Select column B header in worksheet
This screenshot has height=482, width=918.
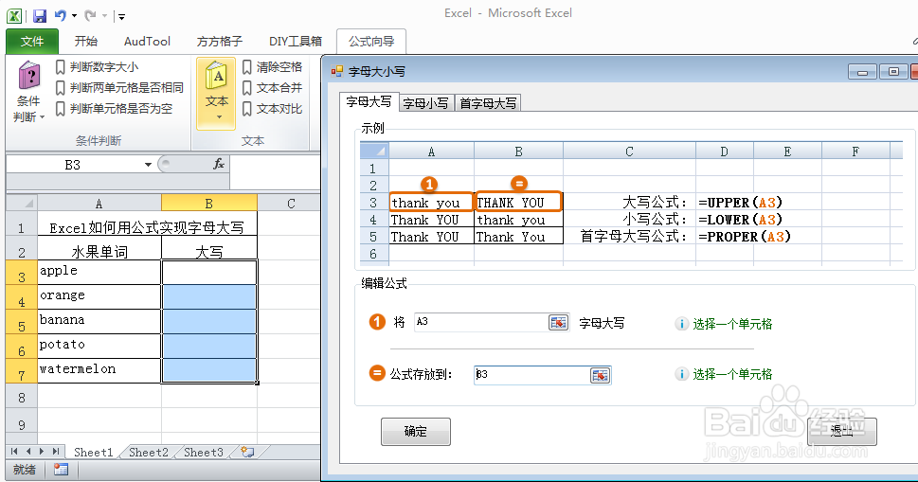(x=209, y=204)
